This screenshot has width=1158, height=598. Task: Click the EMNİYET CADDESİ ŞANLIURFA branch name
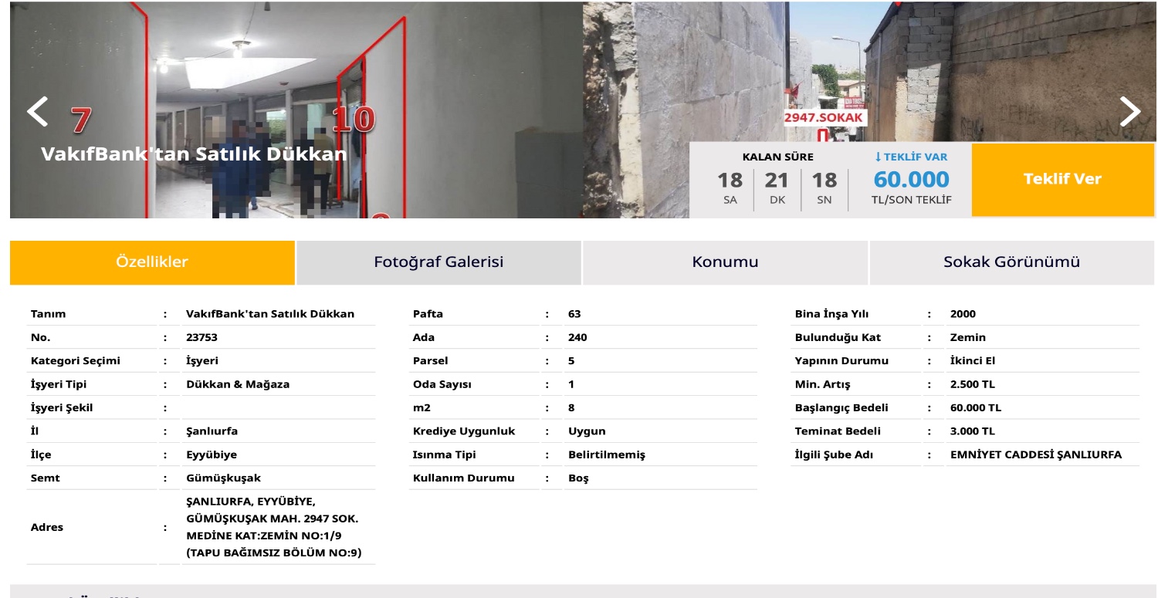(x=1035, y=454)
